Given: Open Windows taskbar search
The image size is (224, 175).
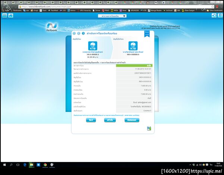Looking at the screenshot, I should [x=11, y=165].
